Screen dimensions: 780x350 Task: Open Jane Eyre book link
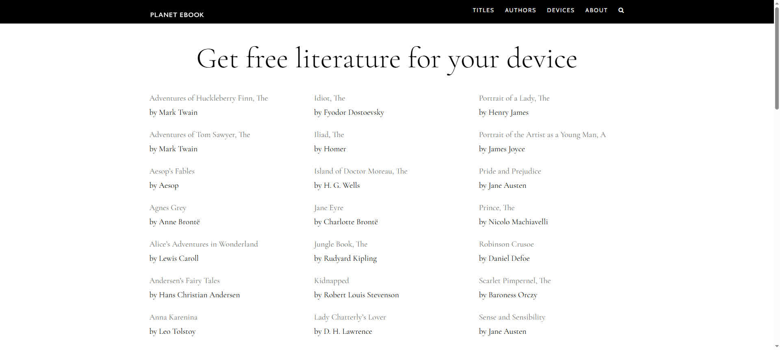pyautogui.click(x=329, y=208)
